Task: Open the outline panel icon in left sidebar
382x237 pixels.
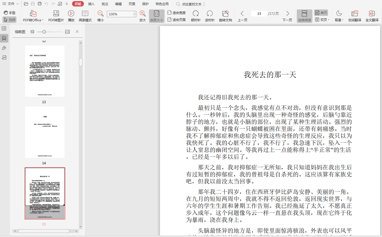Action: click(4, 29)
